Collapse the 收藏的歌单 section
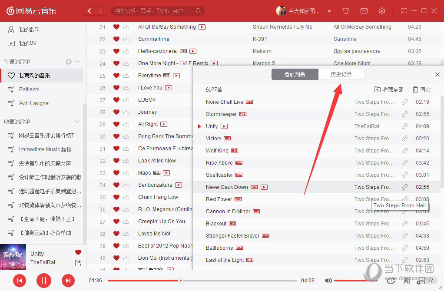444x291 pixels. (78, 122)
